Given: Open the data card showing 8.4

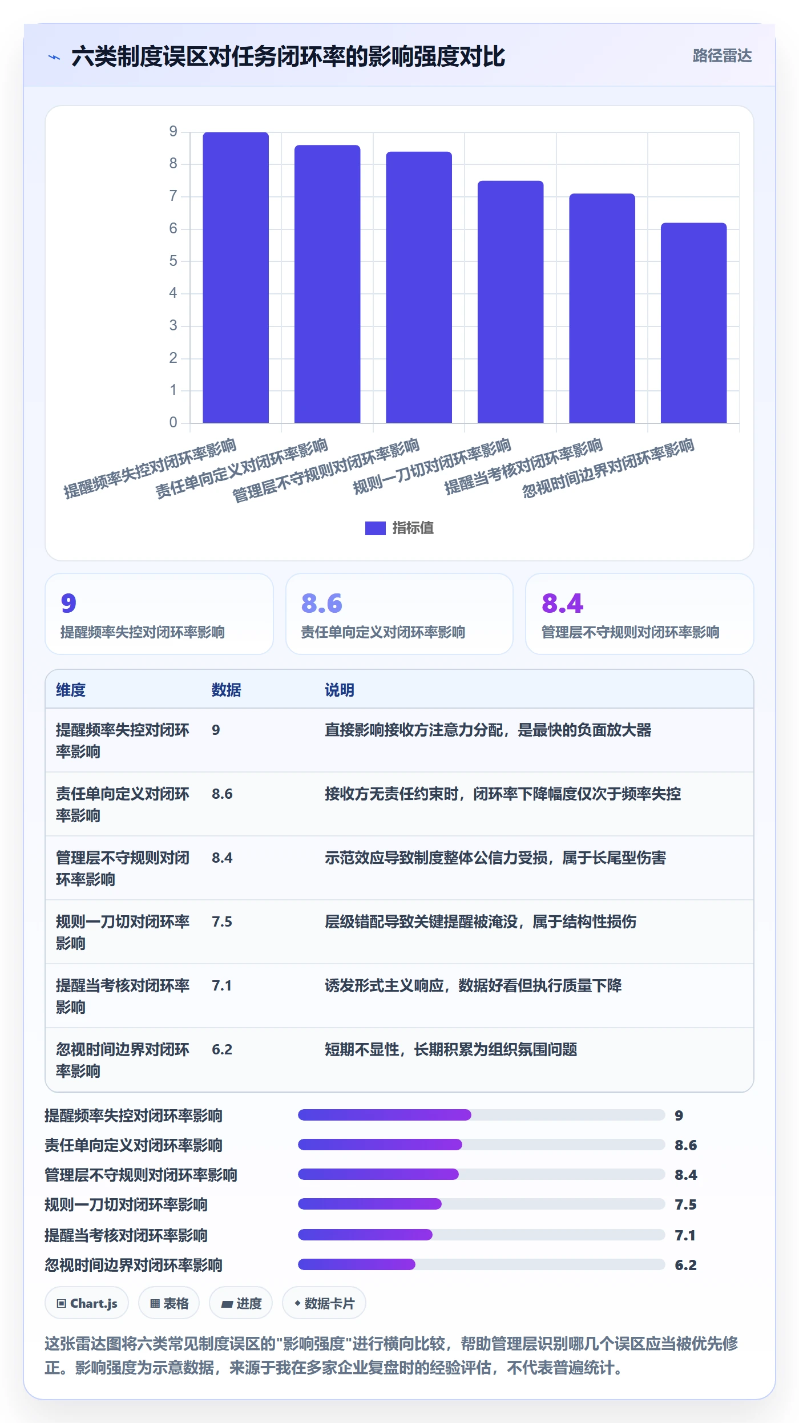Looking at the screenshot, I should [x=640, y=614].
